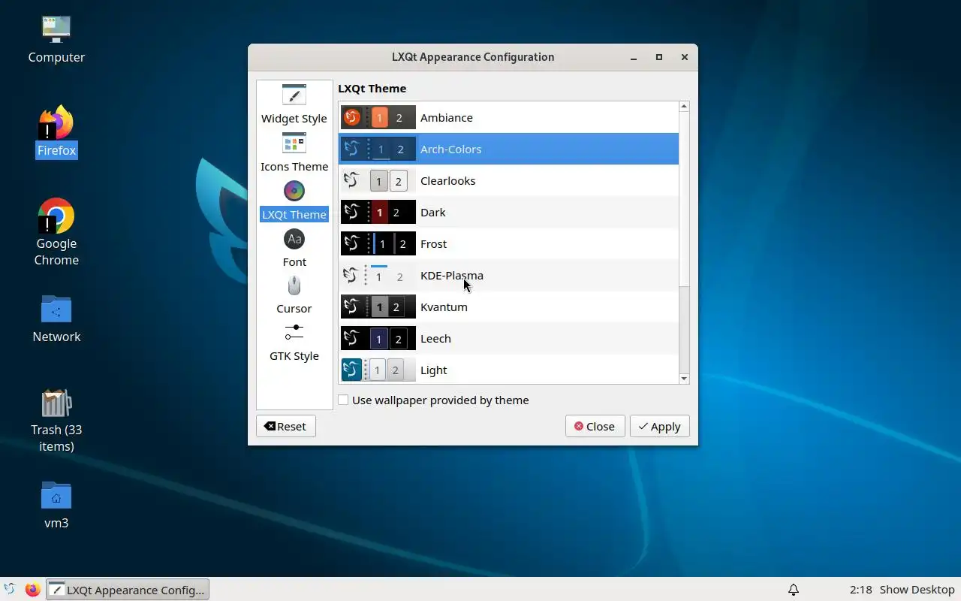Click the Reset button
This screenshot has height=601, width=961.
tap(285, 427)
